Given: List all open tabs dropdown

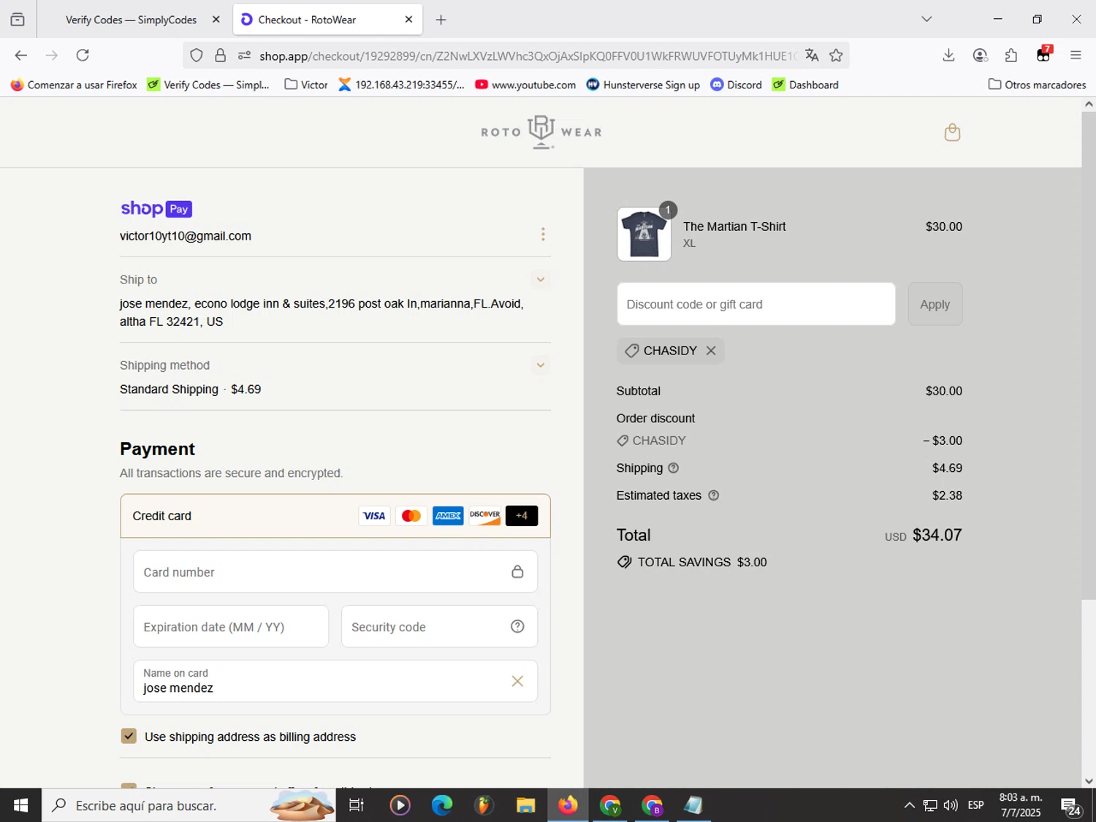Looking at the screenshot, I should click(926, 19).
